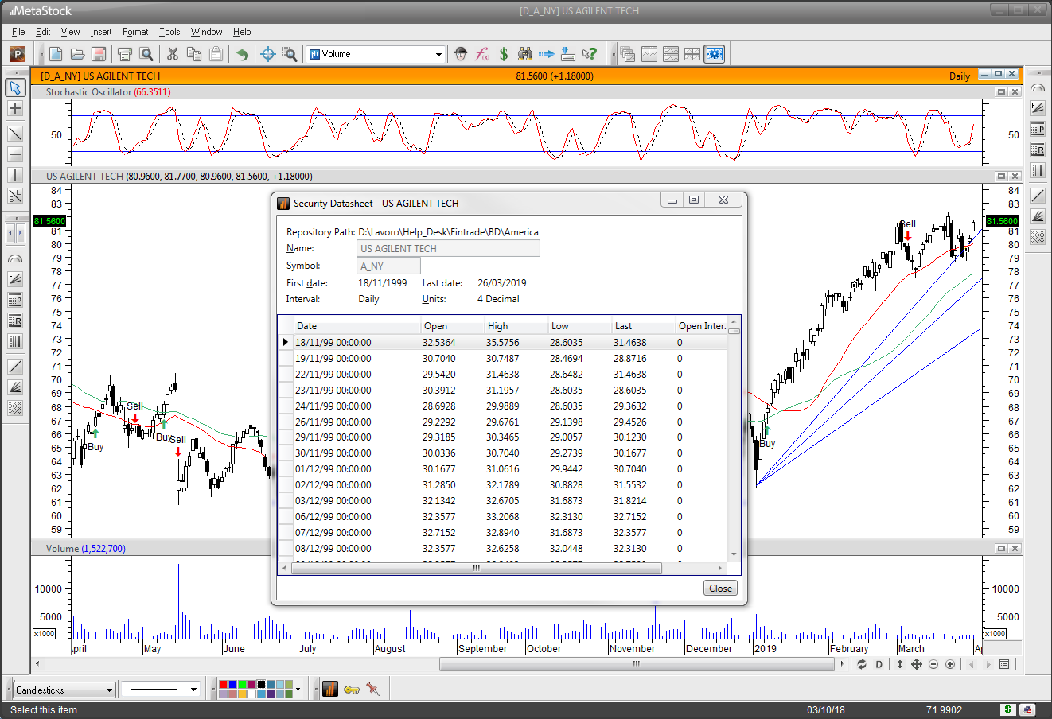Screen dimensions: 1052x719
Task: Click the zoom out minus icon at chart bottom
Action: [x=934, y=664]
